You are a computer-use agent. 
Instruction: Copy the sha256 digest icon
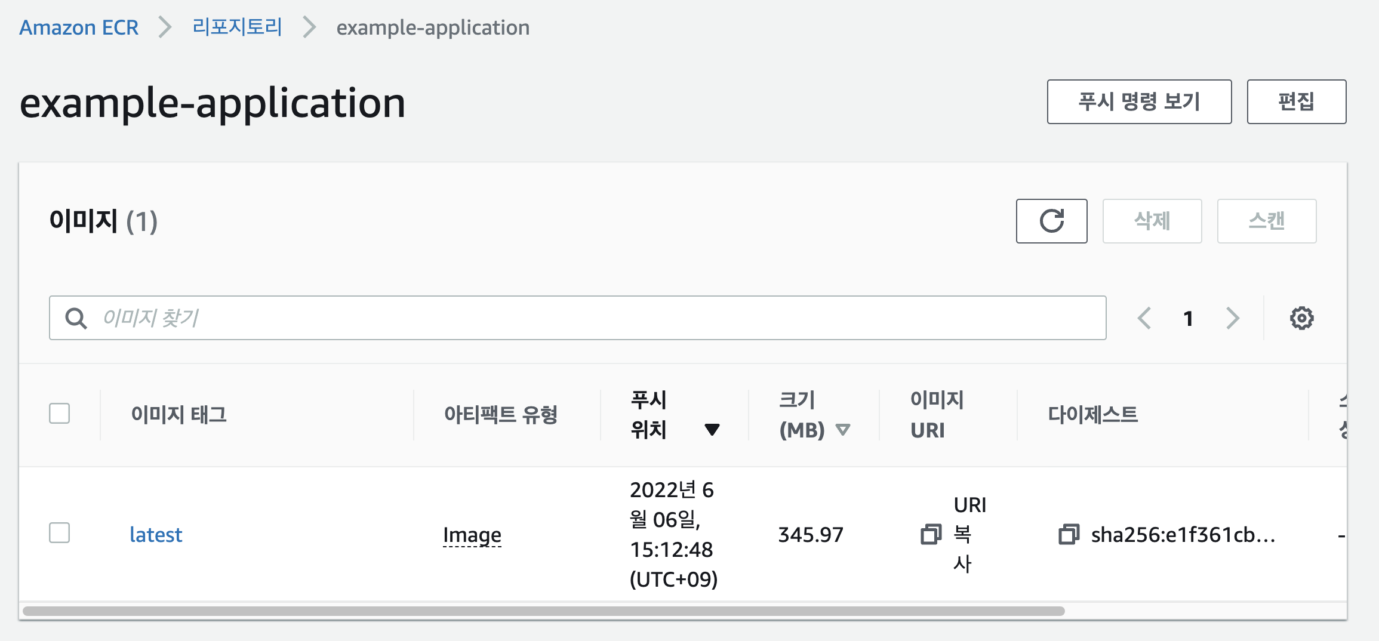[1069, 534]
